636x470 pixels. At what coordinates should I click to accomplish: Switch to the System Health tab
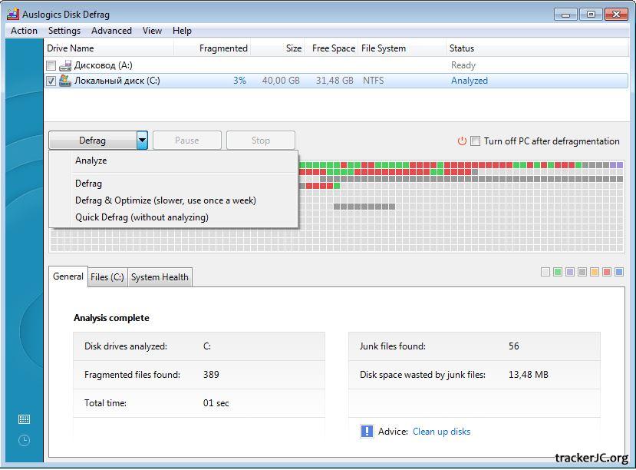[x=160, y=277]
